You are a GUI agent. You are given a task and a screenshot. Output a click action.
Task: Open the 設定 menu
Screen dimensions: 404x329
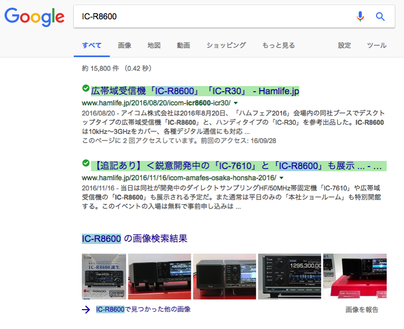(344, 45)
